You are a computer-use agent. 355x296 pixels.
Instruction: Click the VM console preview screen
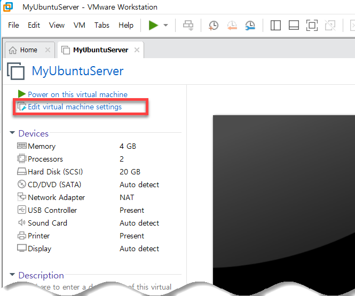[284, 201]
